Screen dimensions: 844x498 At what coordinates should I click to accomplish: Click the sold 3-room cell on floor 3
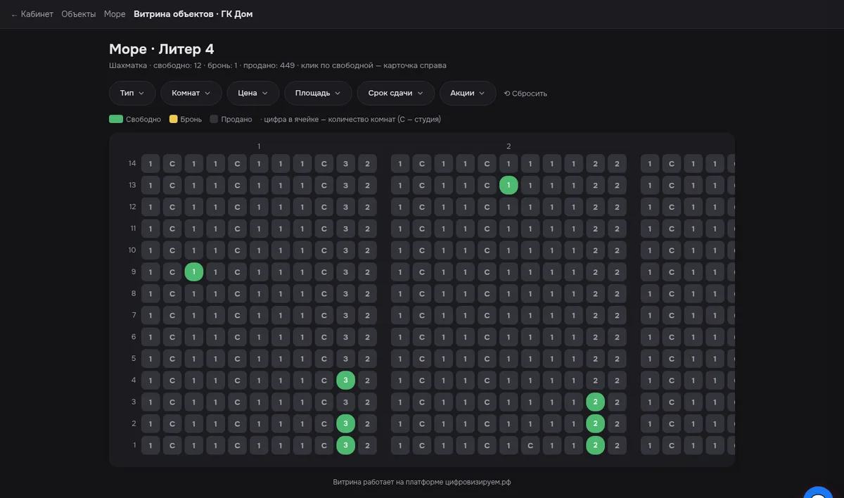[x=345, y=402]
